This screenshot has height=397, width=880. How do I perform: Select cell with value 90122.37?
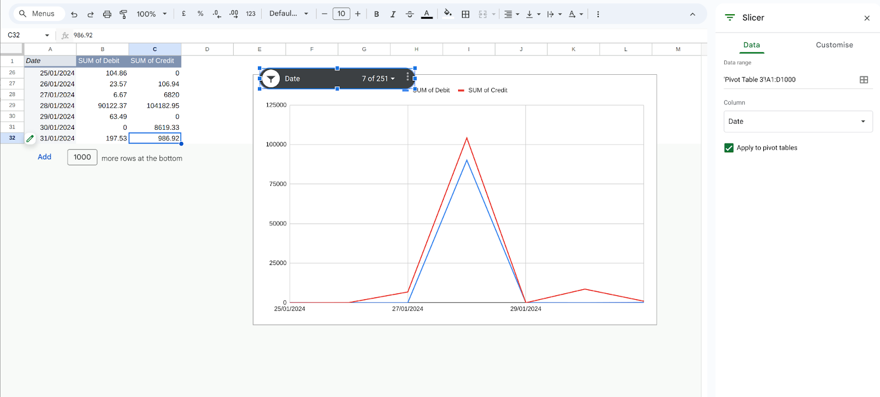coord(102,106)
